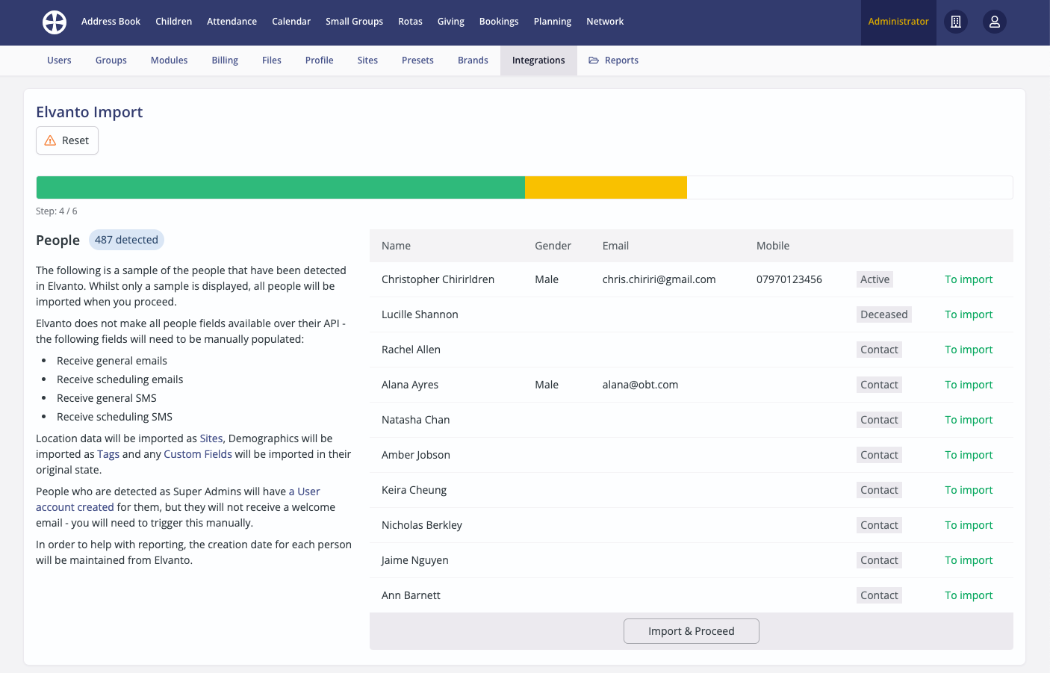Screen dimensions: 1050x673
Task: Open Small Groups module
Action: [x=354, y=22]
